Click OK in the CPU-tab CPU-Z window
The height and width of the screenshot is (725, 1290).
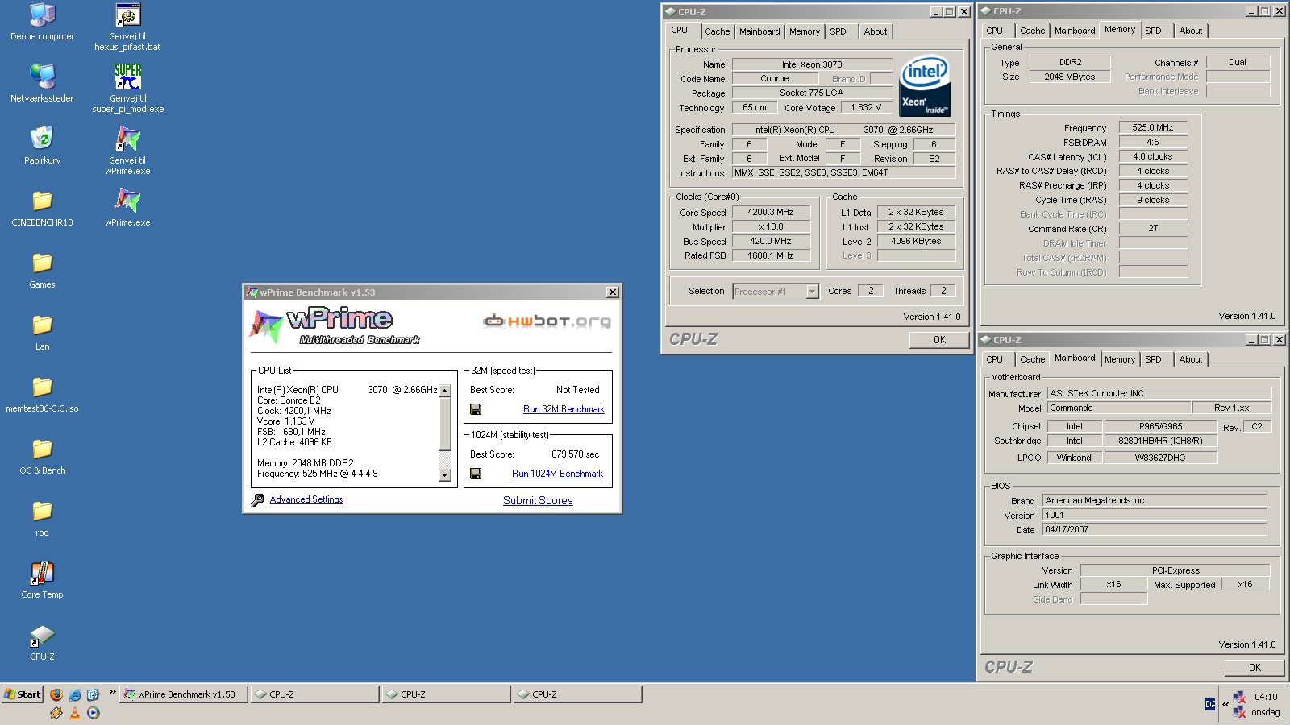pos(939,340)
